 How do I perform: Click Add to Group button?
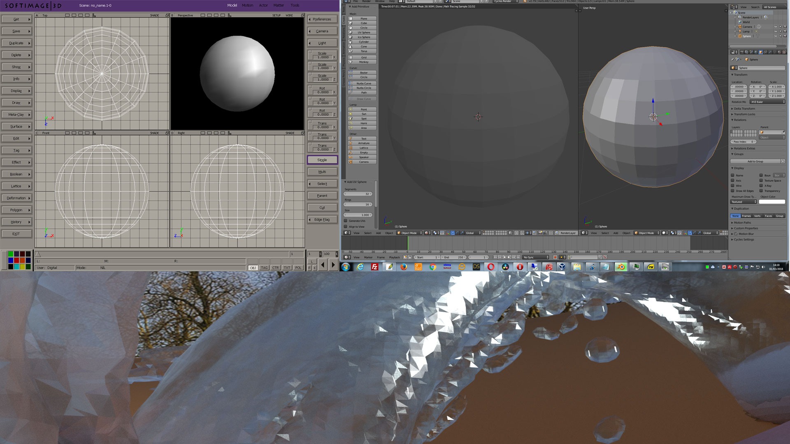click(755, 161)
